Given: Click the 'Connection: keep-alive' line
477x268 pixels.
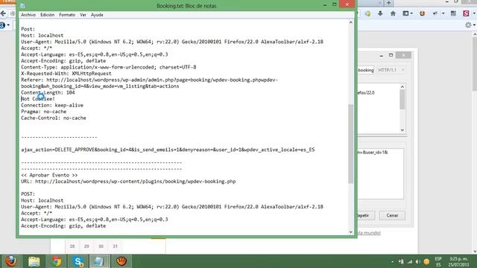Looking at the screenshot, I should coord(52,105).
